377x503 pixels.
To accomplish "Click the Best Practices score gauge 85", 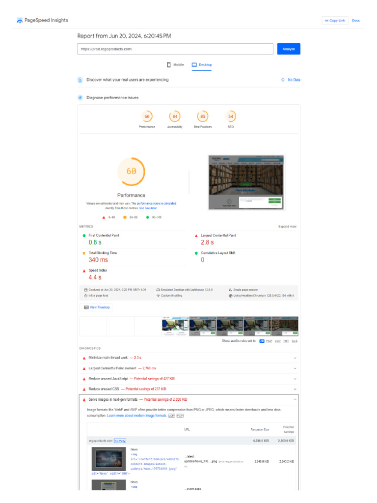I will click(203, 116).
